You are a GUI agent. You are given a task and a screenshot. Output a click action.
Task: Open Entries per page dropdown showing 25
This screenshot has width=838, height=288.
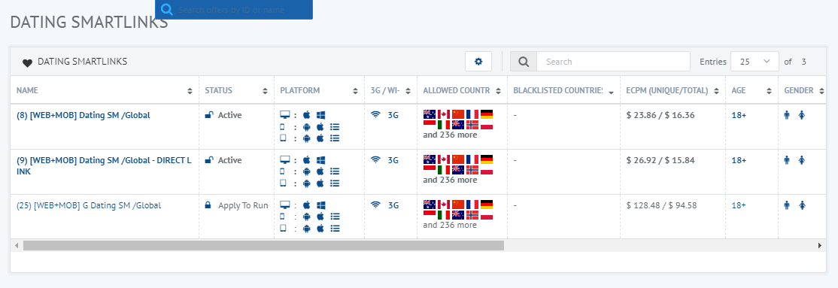click(x=754, y=62)
